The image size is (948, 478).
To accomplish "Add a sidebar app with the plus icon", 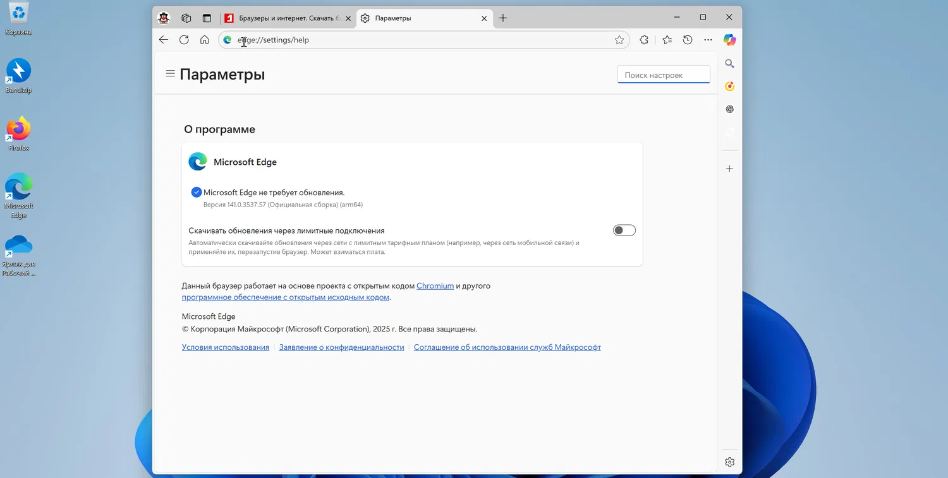I will (x=729, y=169).
